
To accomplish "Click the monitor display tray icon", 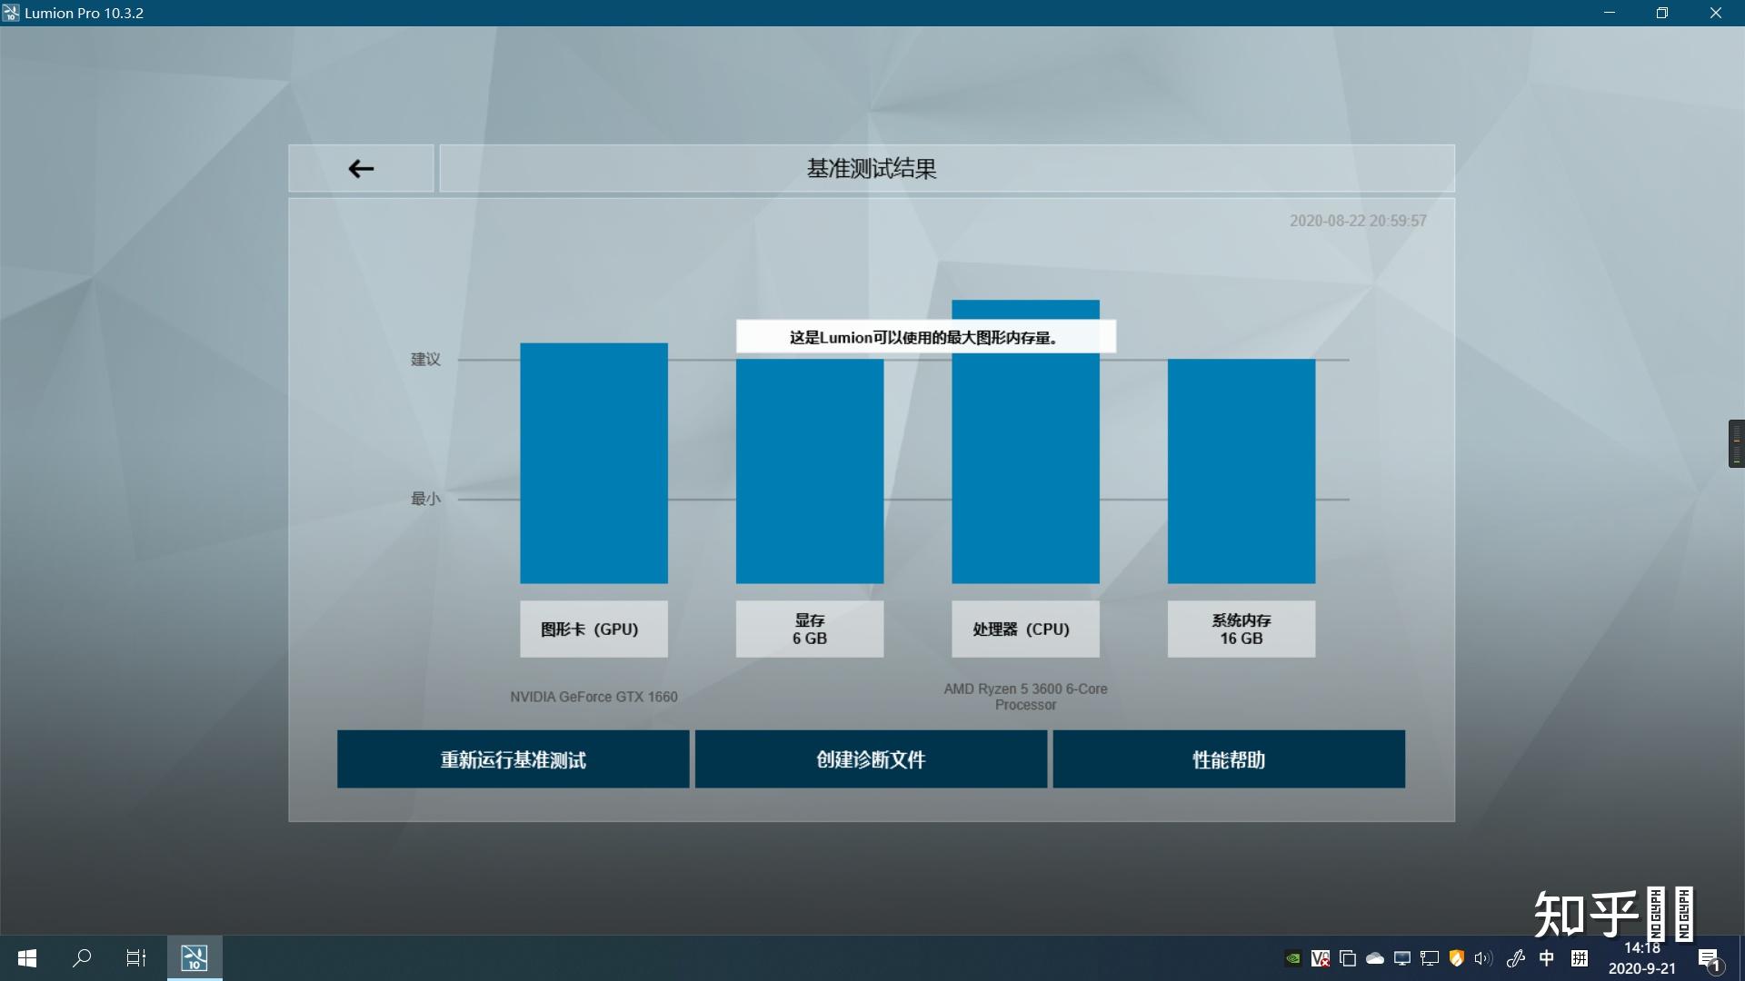I will point(1401,958).
